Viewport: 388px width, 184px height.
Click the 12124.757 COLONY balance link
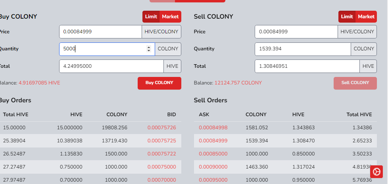pyautogui.click(x=238, y=83)
